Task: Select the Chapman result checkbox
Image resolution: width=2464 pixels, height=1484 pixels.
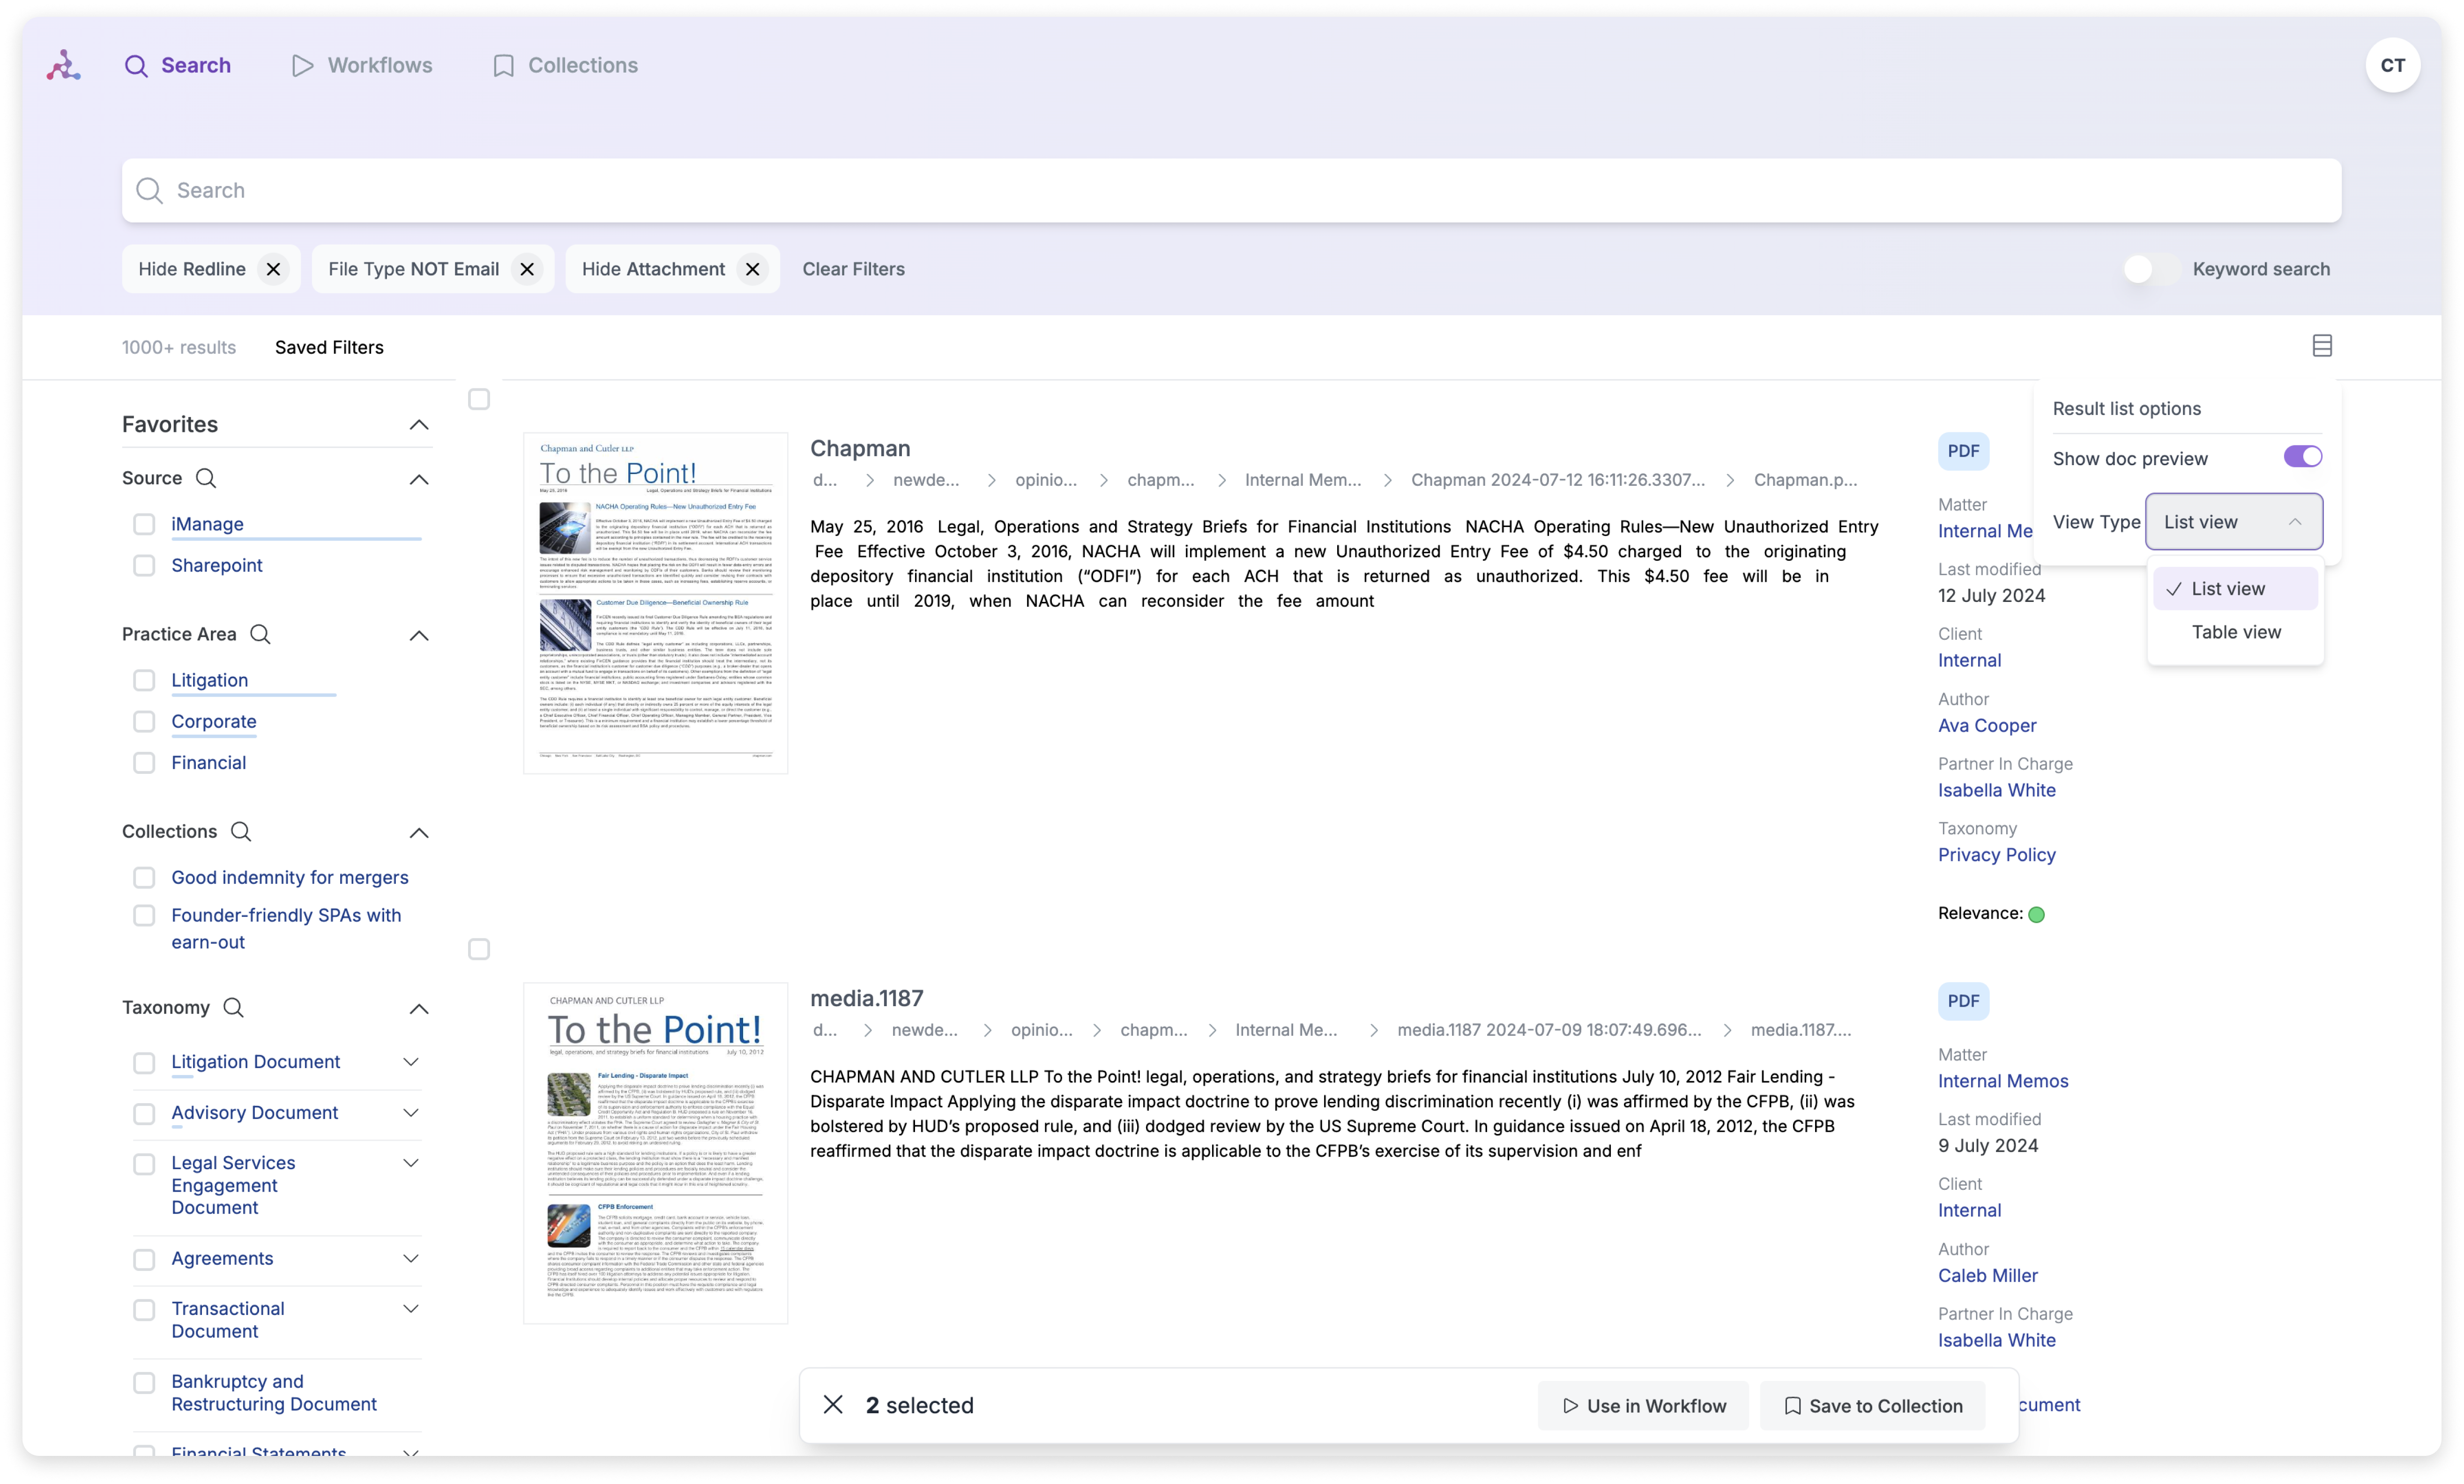Action: [479, 399]
